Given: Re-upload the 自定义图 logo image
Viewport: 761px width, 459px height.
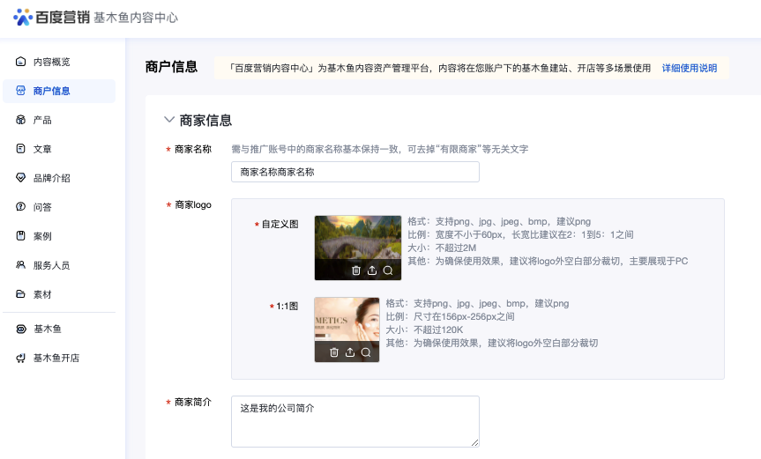Looking at the screenshot, I should point(372,270).
